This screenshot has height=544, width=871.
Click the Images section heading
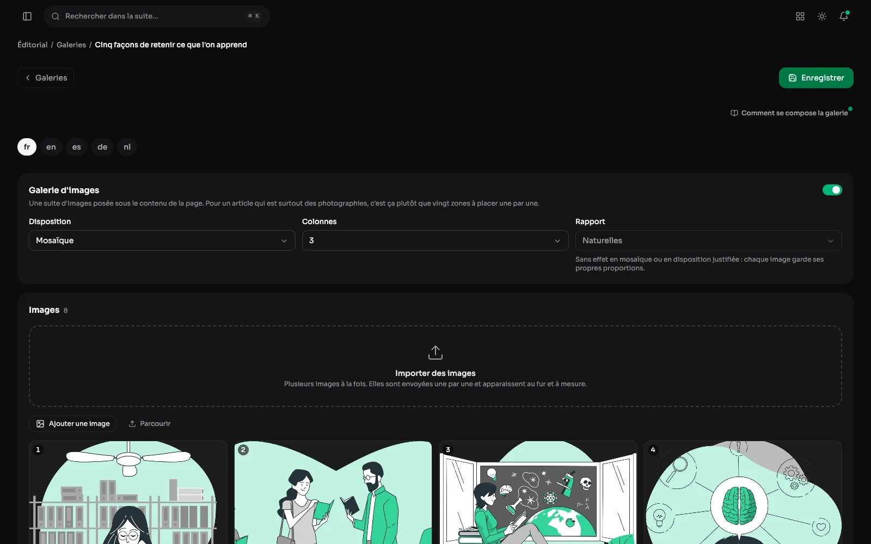44,310
